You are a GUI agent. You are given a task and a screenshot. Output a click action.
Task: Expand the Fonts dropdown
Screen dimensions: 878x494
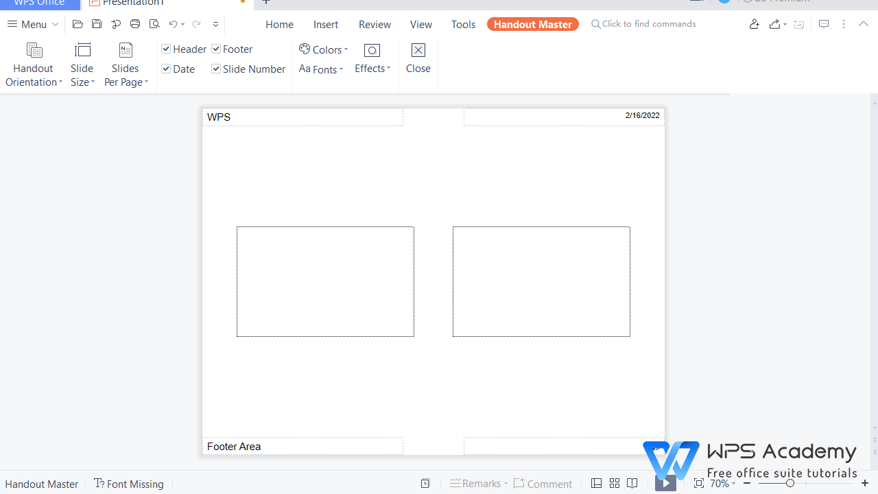[x=321, y=69]
